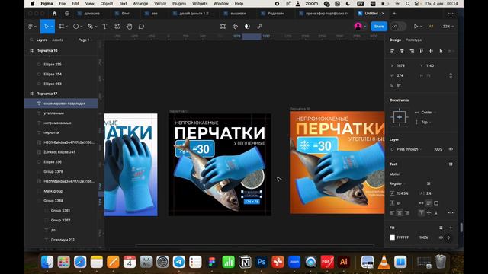Set text align right
Image resolution: width=488 pixels, height=274 pixels.
(x=406, y=213)
